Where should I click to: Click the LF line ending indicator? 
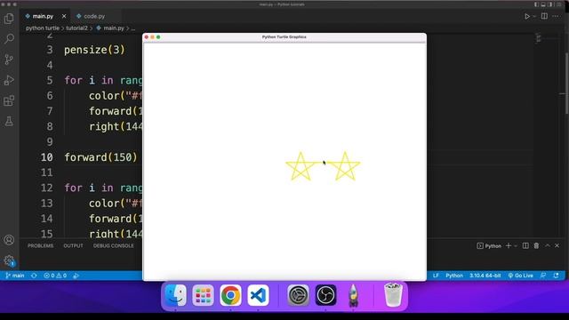point(436,276)
